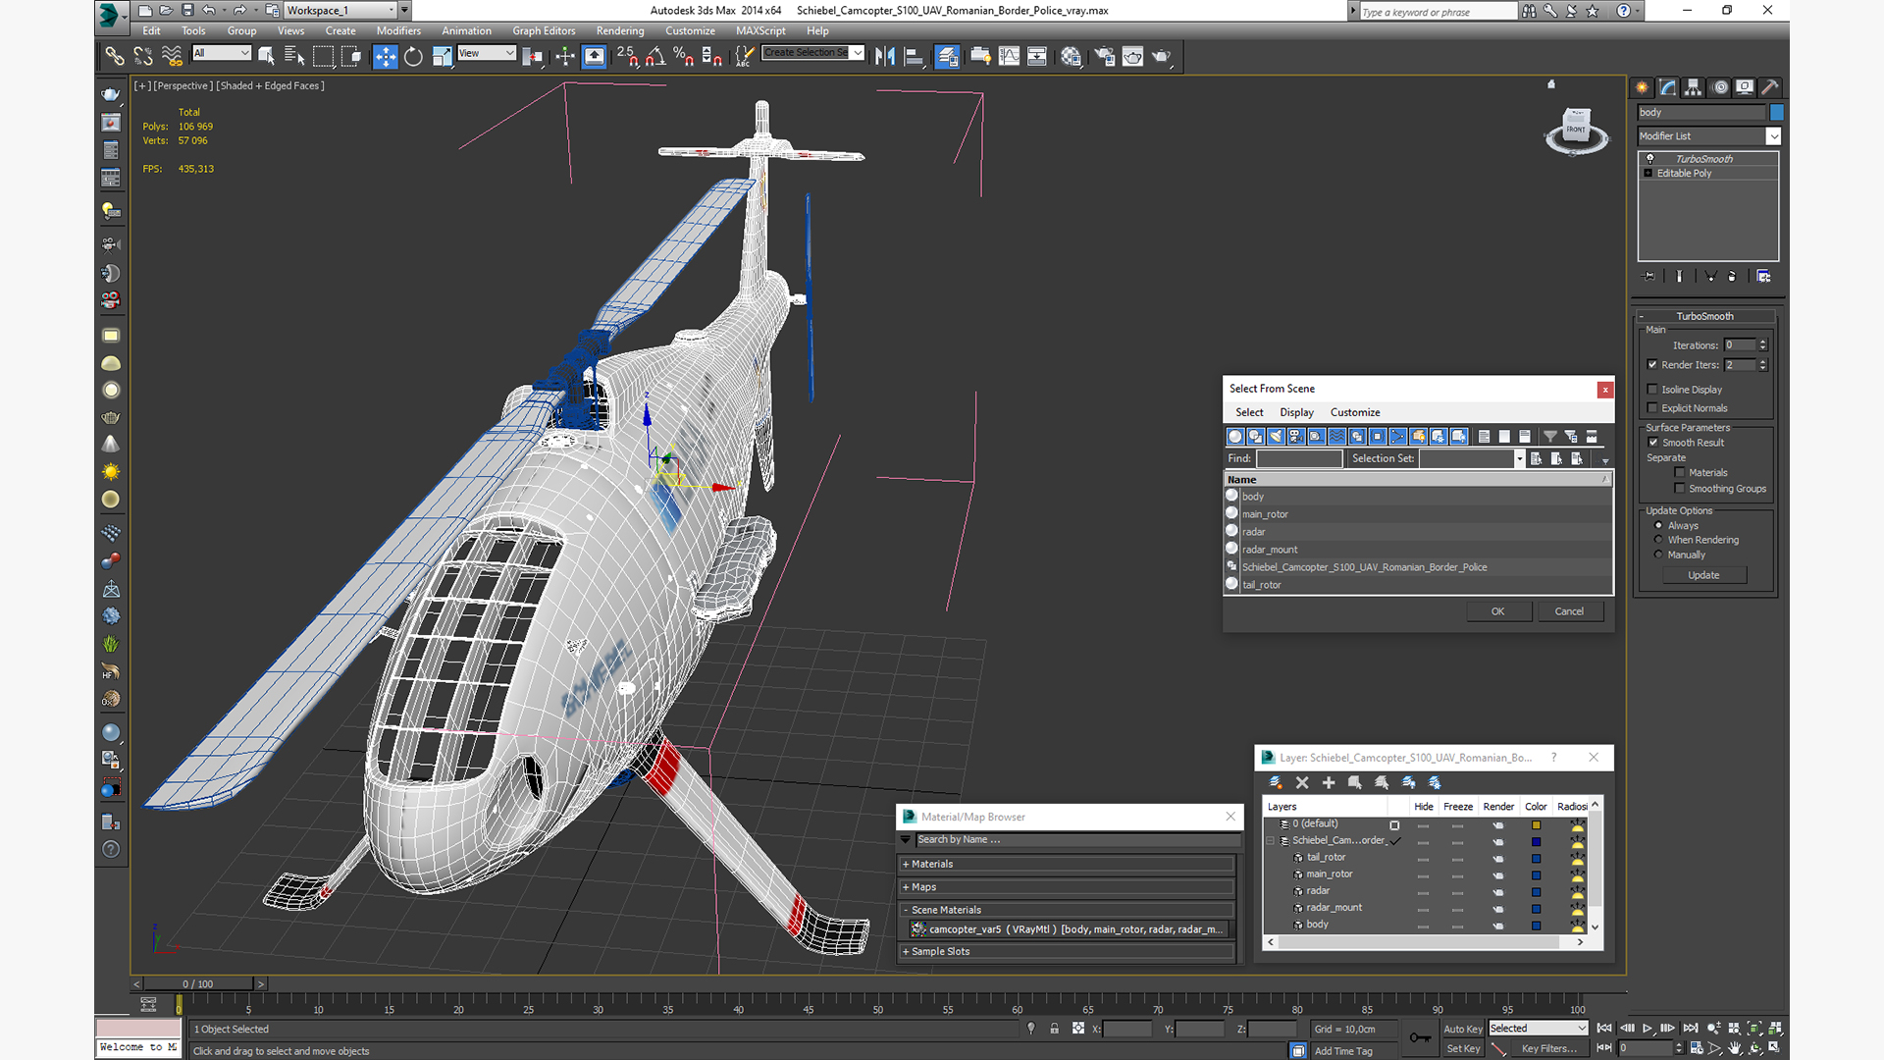Click Add Selected Objects plus icon in Layer dialog
The height and width of the screenshot is (1060, 1884).
click(x=1329, y=783)
